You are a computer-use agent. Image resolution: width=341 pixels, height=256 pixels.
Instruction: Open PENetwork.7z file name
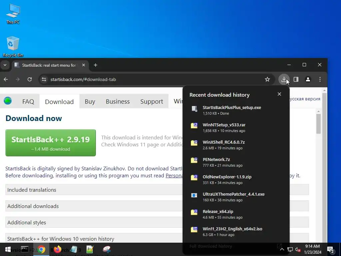(x=216, y=160)
